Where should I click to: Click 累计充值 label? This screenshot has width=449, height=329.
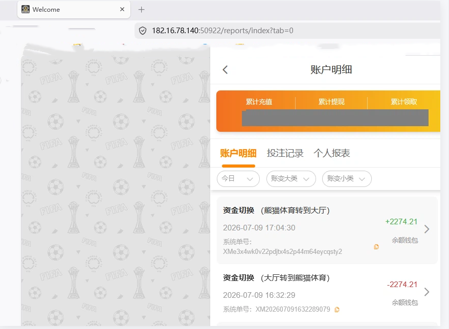point(259,102)
